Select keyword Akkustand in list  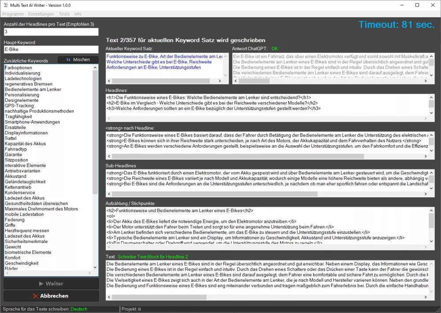click(x=15, y=176)
